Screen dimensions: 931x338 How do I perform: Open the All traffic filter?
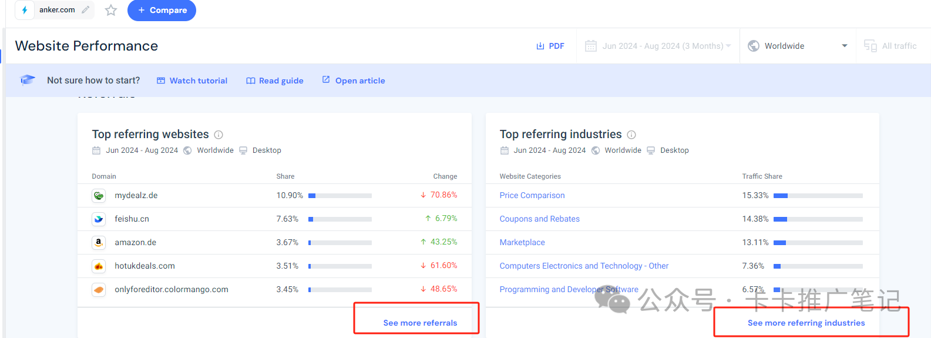[890, 46]
